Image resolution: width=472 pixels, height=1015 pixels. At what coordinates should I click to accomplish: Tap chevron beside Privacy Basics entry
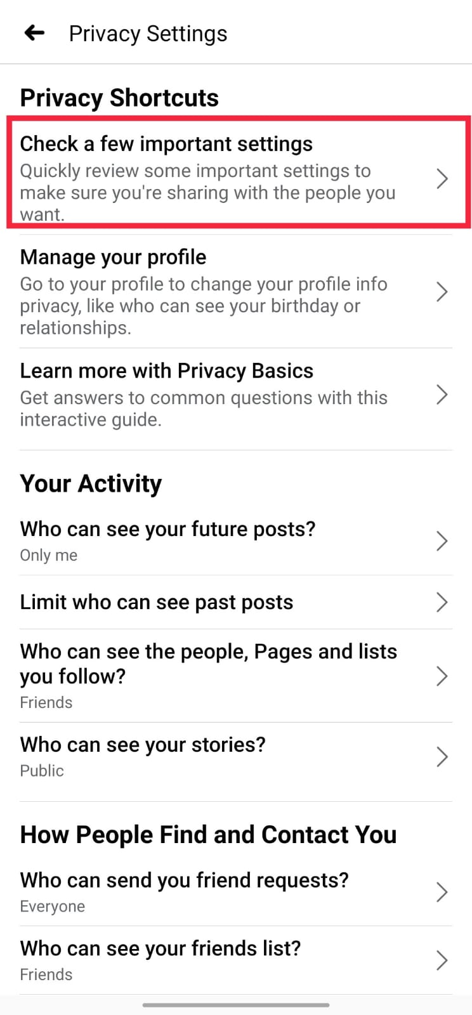point(442,395)
